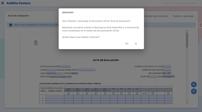
Task: Click Finalizar y descargar link
Action: tap(183, 16)
